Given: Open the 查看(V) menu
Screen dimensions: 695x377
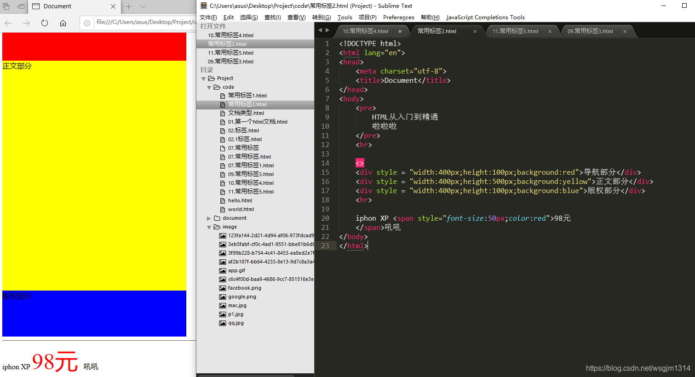Looking at the screenshot, I should click(x=296, y=17).
